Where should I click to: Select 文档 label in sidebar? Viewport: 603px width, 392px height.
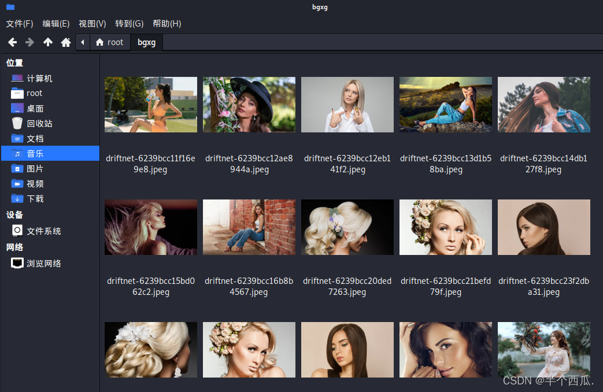click(35, 139)
